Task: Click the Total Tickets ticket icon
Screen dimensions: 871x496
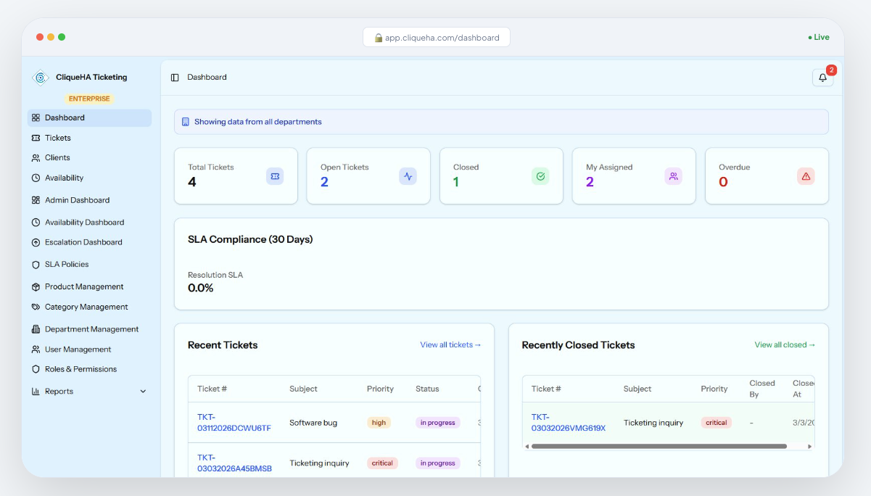Action: tap(275, 176)
